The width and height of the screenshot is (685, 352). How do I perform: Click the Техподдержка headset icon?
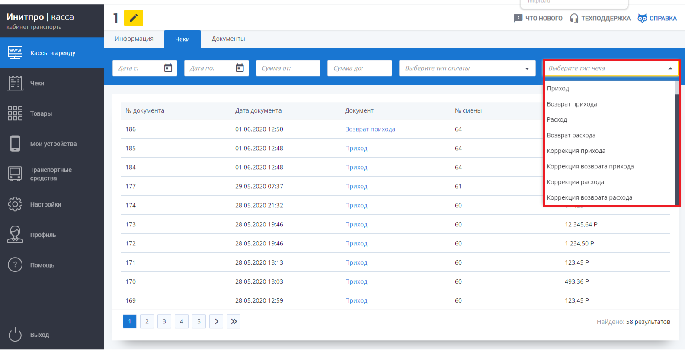tap(574, 18)
